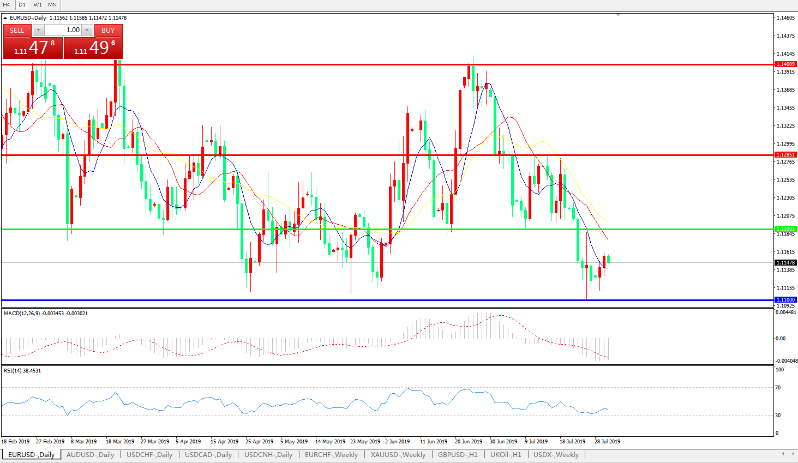
Task: Switch to H4 timeframe
Action: pos(7,4)
